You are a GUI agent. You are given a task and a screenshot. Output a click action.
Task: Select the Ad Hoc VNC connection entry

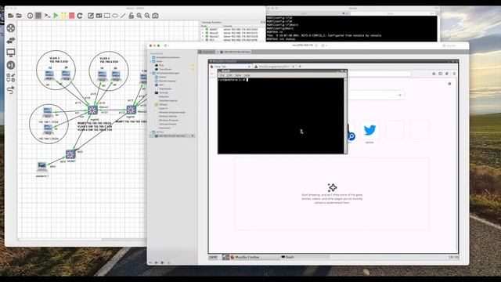click(172, 136)
